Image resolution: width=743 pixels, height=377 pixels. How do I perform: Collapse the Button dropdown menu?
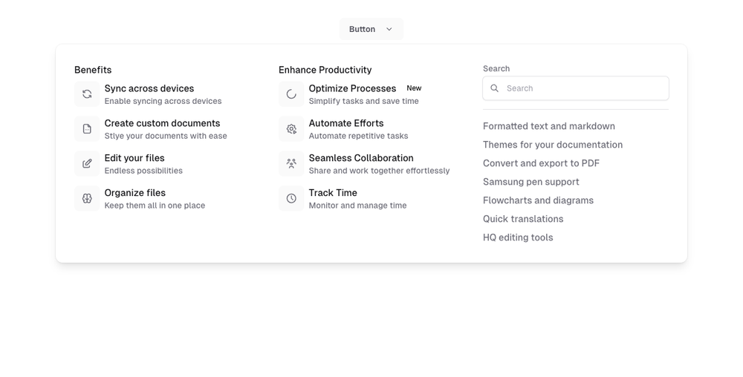pos(363,29)
